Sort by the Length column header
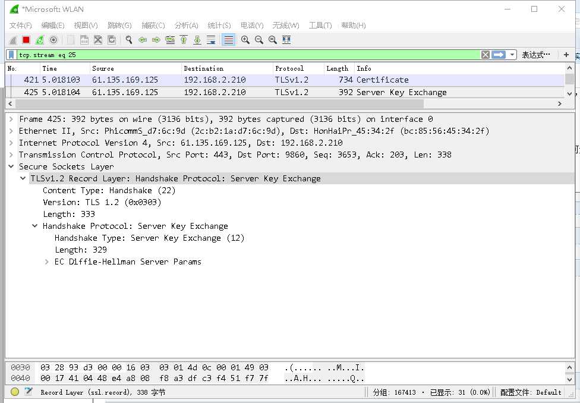The width and height of the screenshot is (580, 403). click(339, 68)
